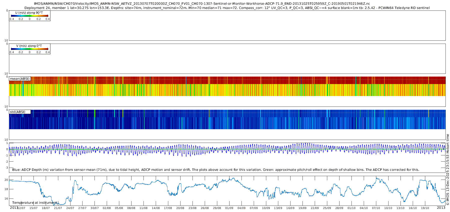The image size is (450, 212).
Task: Click the IMOS copyright Hobart time stamp
Action: coord(447,170)
